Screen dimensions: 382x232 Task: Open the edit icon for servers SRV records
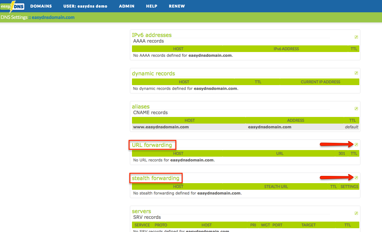click(356, 213)
